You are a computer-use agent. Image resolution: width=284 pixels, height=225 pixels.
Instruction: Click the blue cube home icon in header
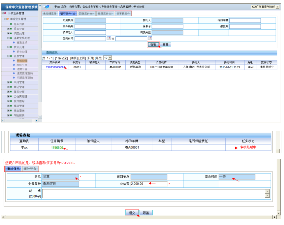pyautogui.click(x=47, y=7)
